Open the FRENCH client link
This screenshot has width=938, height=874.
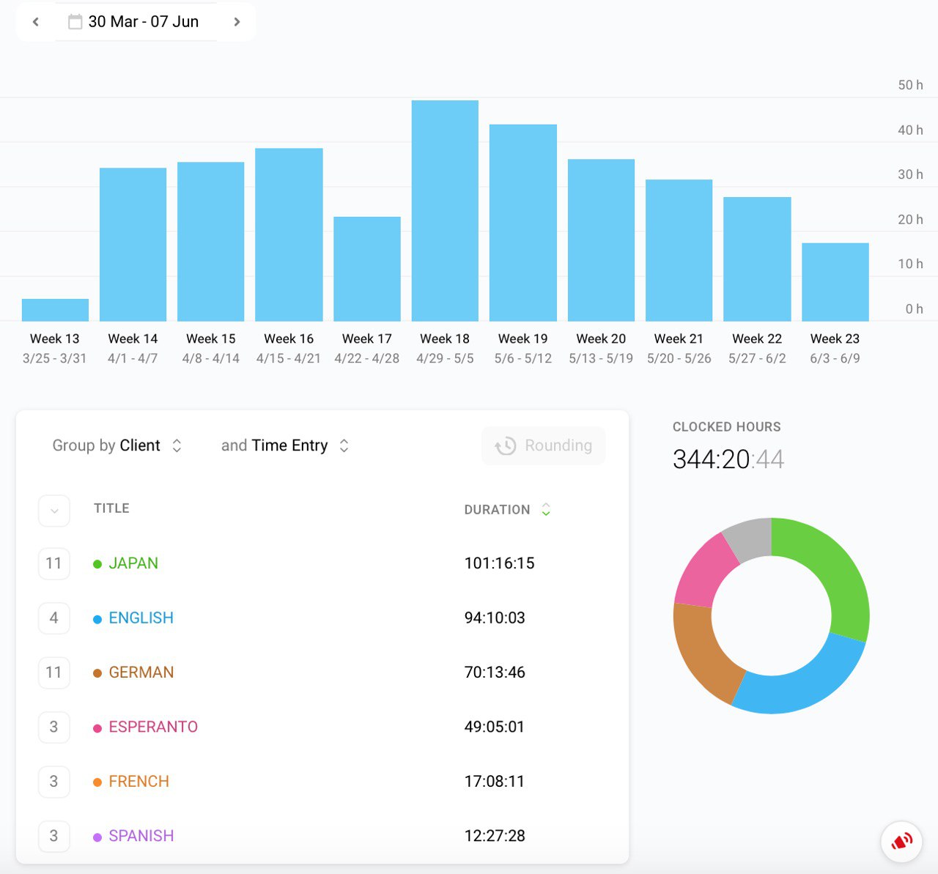[139, 782]
